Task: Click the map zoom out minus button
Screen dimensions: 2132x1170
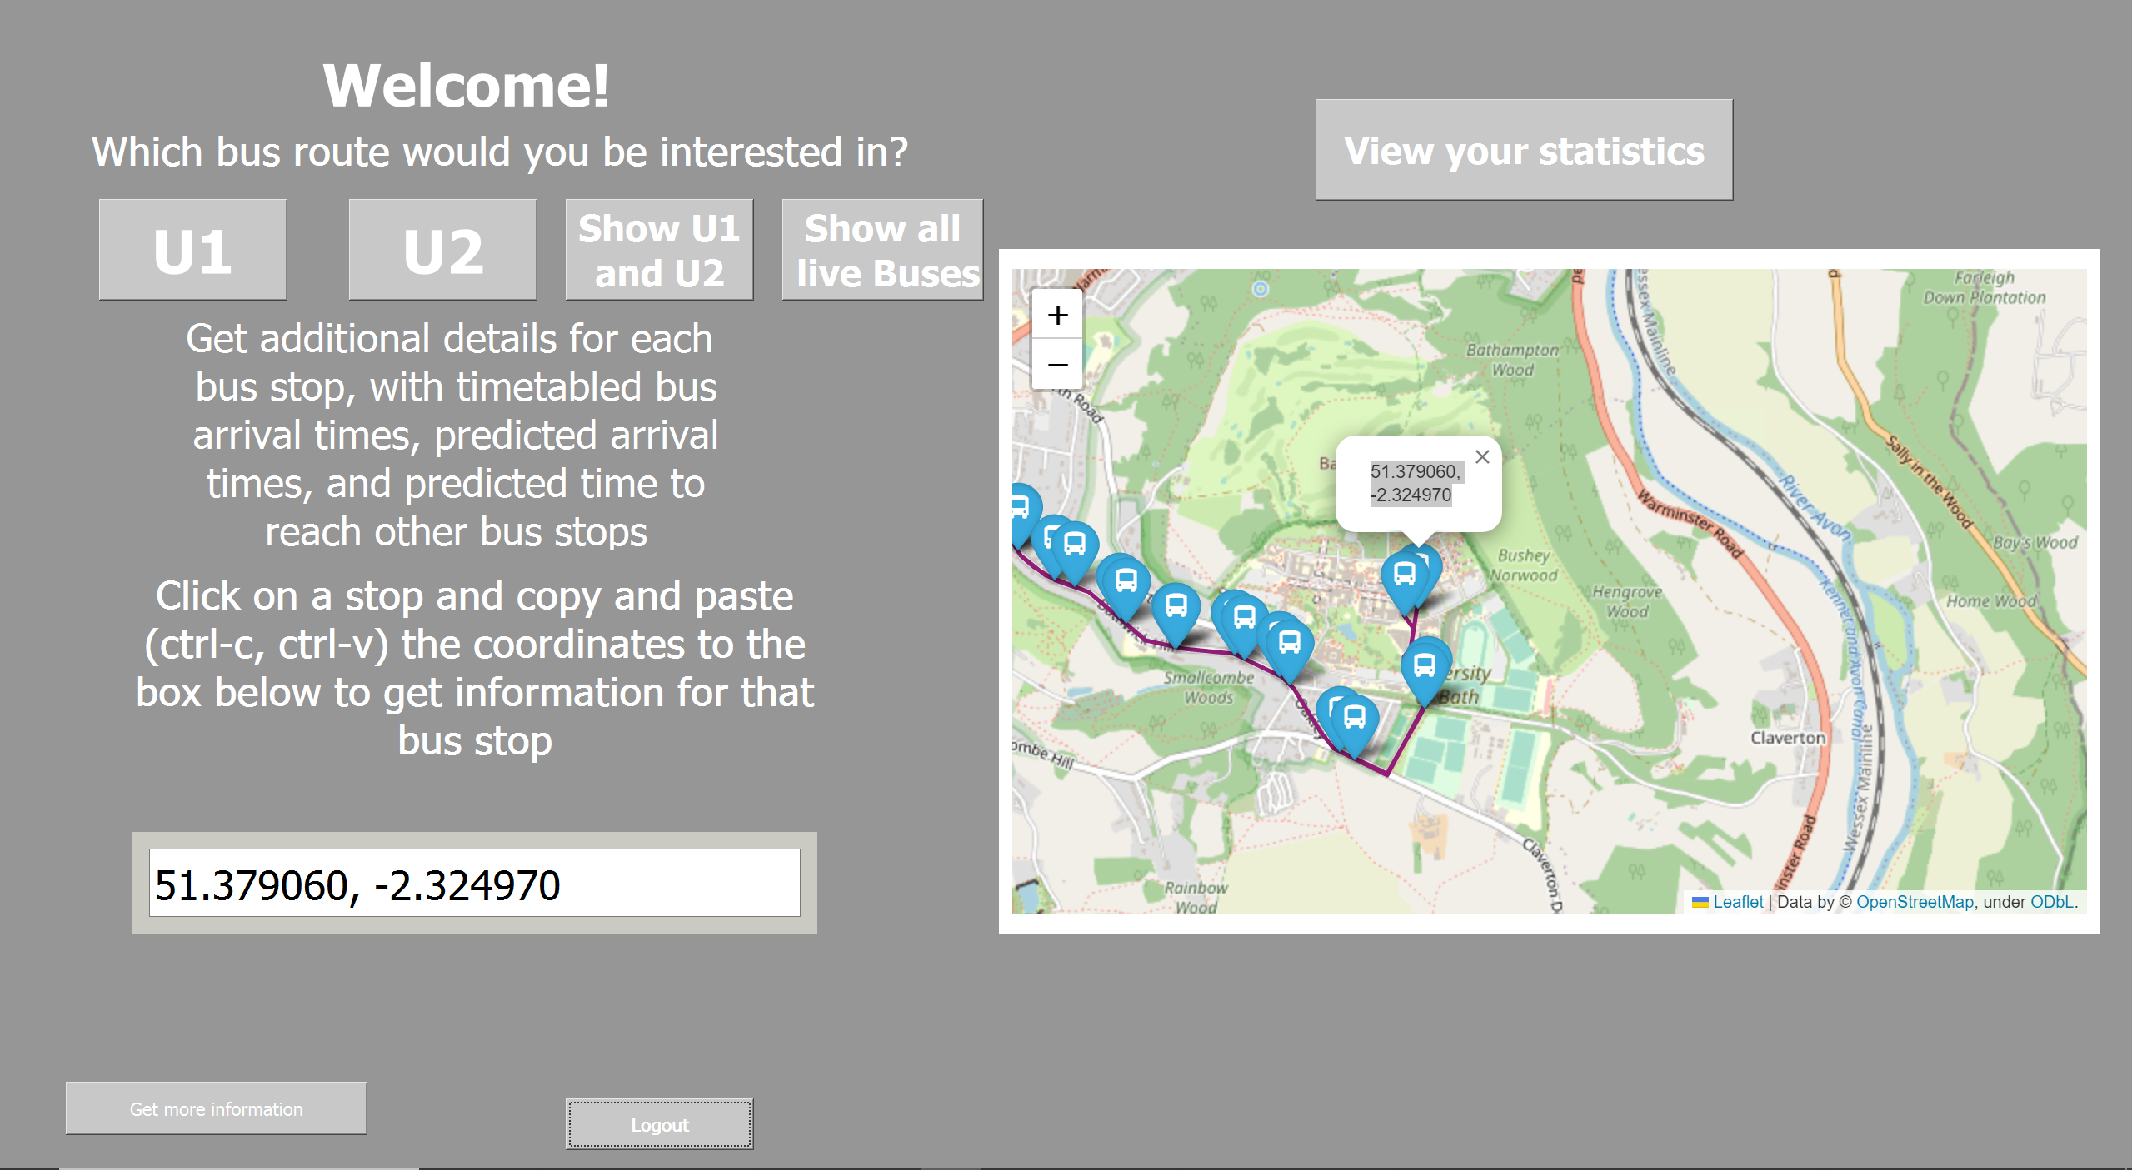Action: click(1057, 365)
